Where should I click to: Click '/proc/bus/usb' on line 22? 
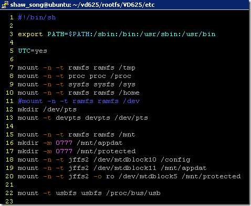133,193
